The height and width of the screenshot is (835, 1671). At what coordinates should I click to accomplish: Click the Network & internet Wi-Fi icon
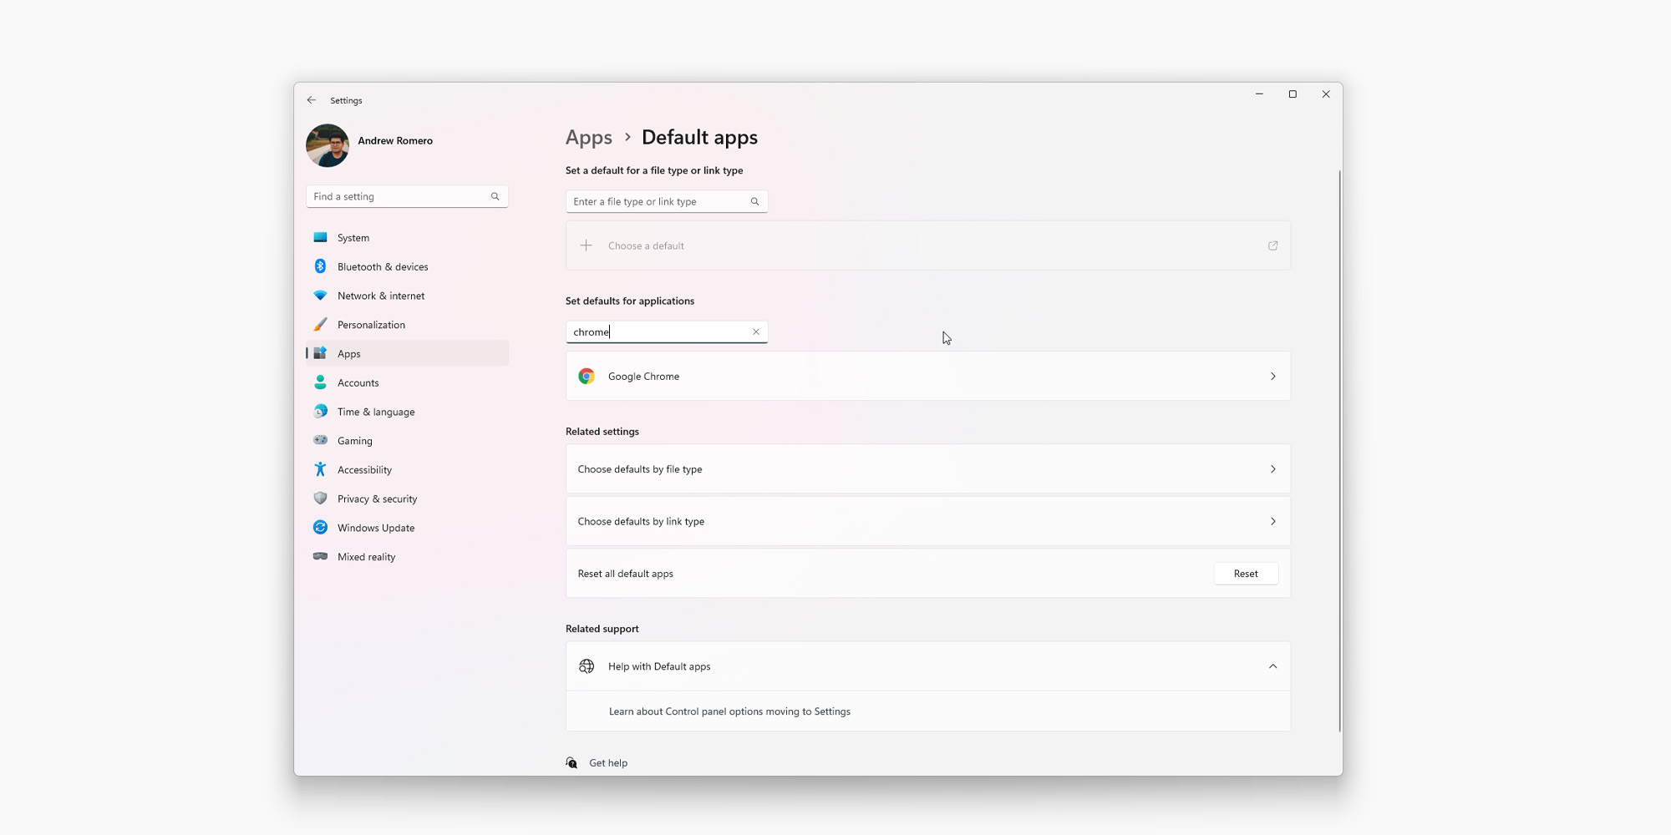point(320,296)
